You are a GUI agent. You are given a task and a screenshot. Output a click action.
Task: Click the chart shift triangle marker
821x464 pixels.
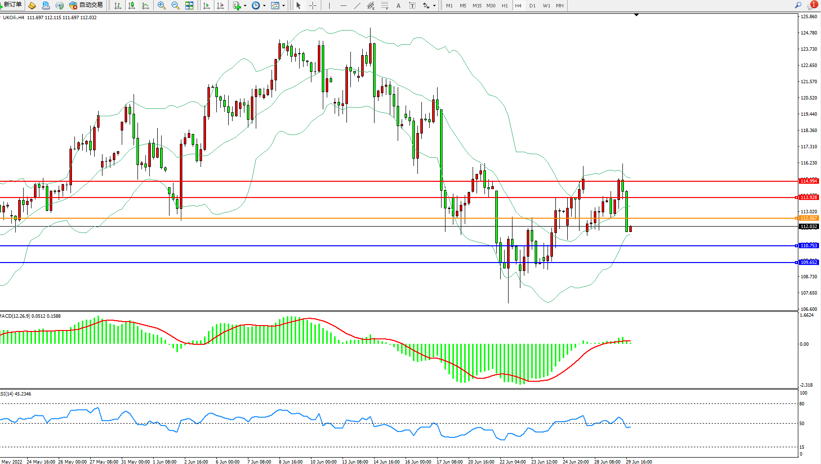click(636, 15)
